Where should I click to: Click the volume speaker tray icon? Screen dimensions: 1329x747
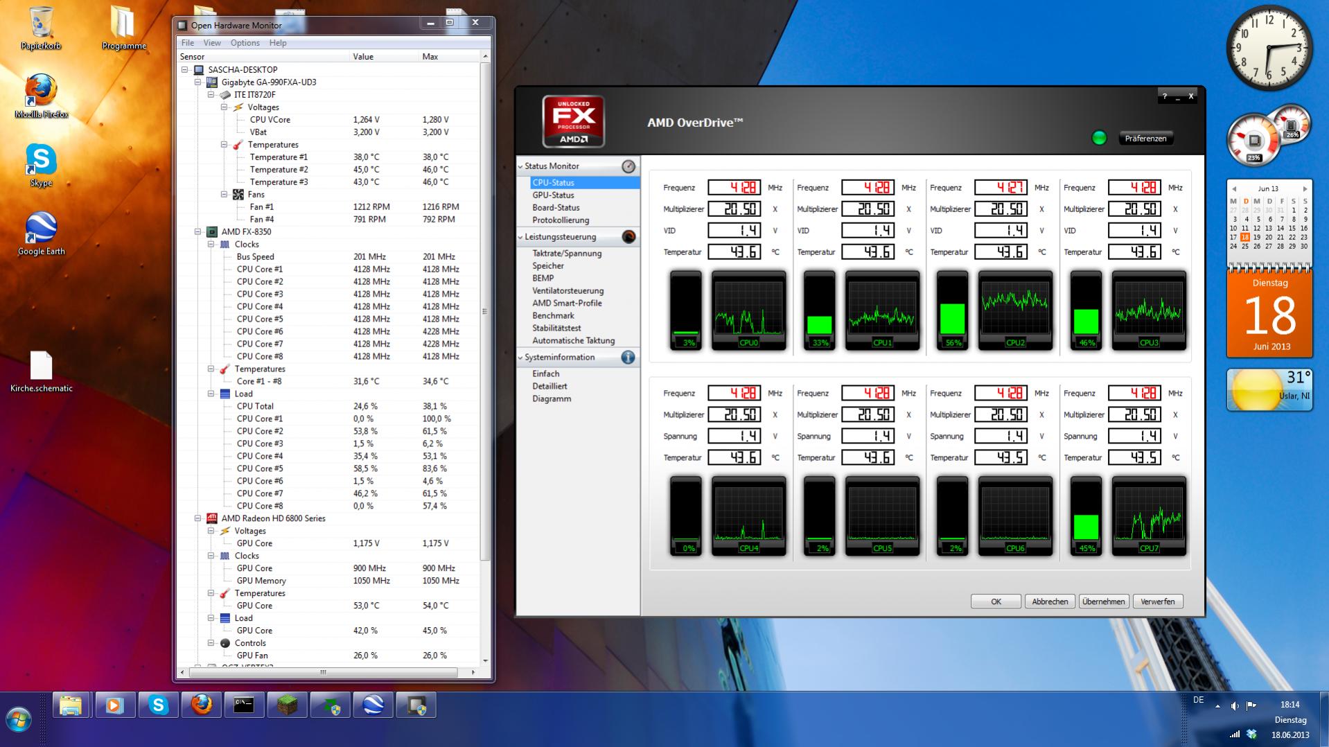coord(1235,705)
